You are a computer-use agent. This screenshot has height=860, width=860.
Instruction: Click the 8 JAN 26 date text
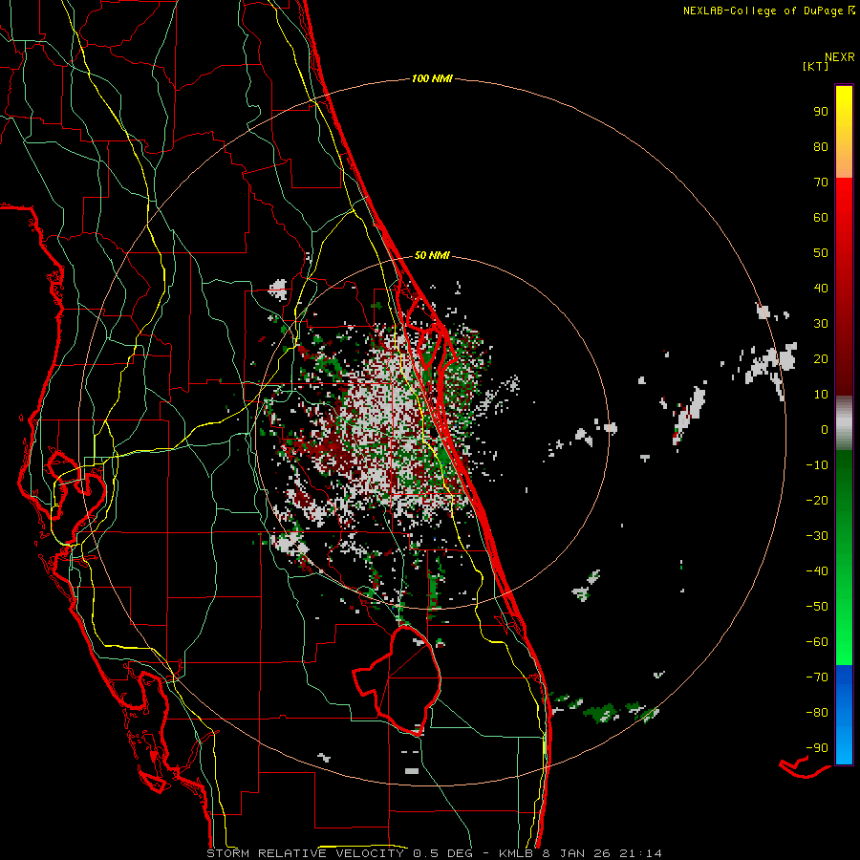pyautogui.click(x=576, y=853)
